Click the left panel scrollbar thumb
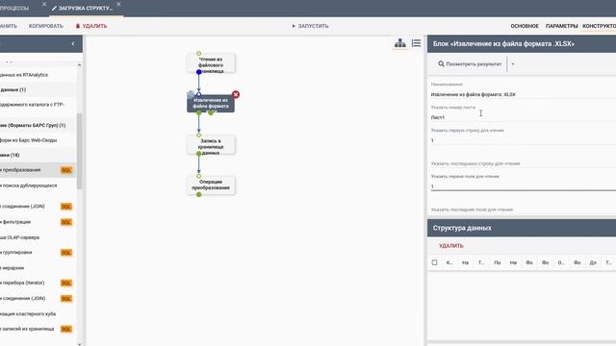 click(x=79, y=151)
